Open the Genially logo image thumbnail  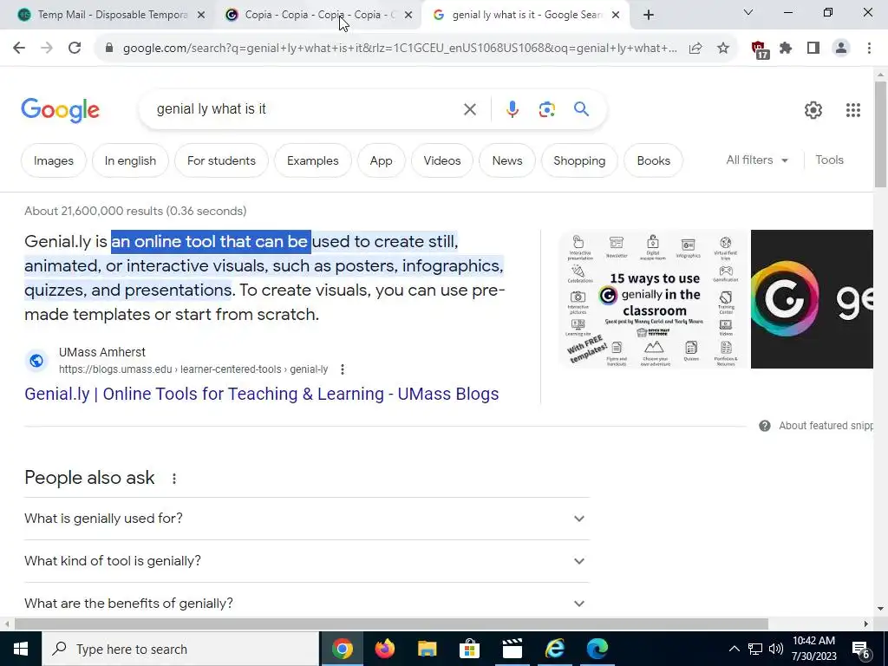812,299
